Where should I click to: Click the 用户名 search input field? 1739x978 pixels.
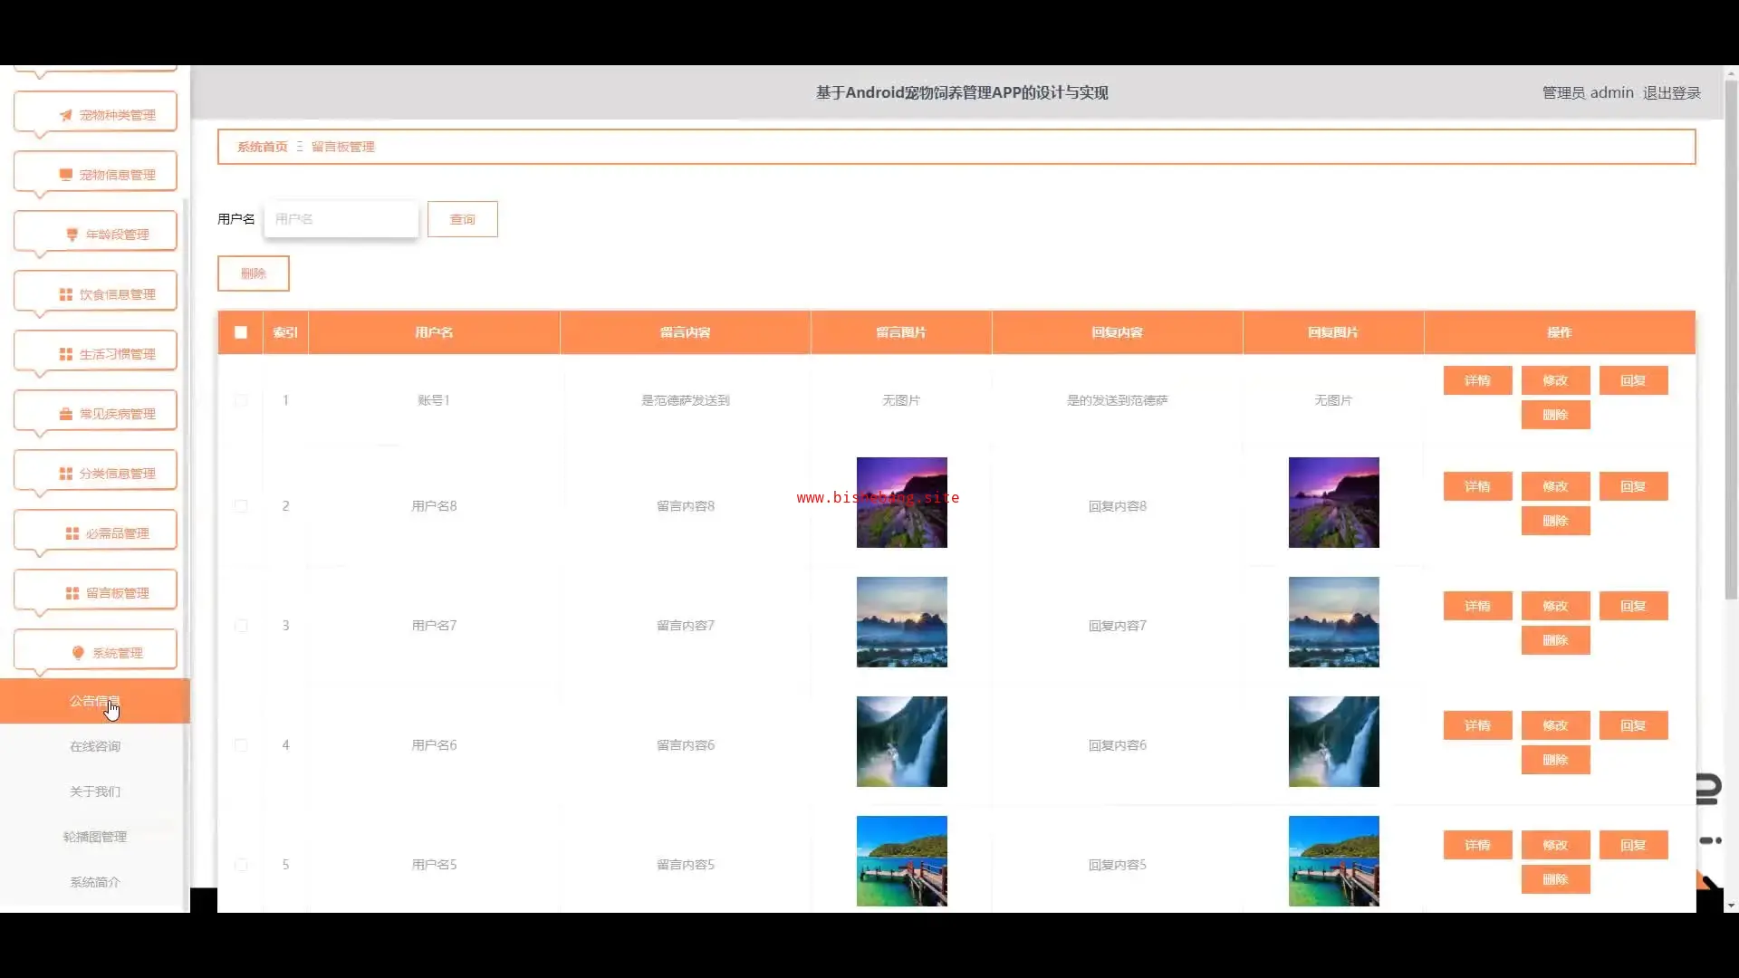point(341,219)
